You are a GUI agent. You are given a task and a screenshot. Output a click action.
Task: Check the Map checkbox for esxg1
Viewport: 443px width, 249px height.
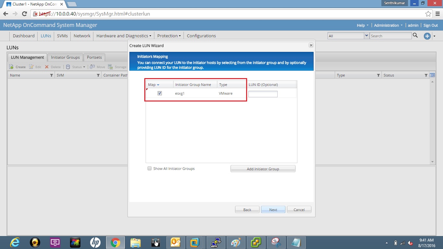160,93
